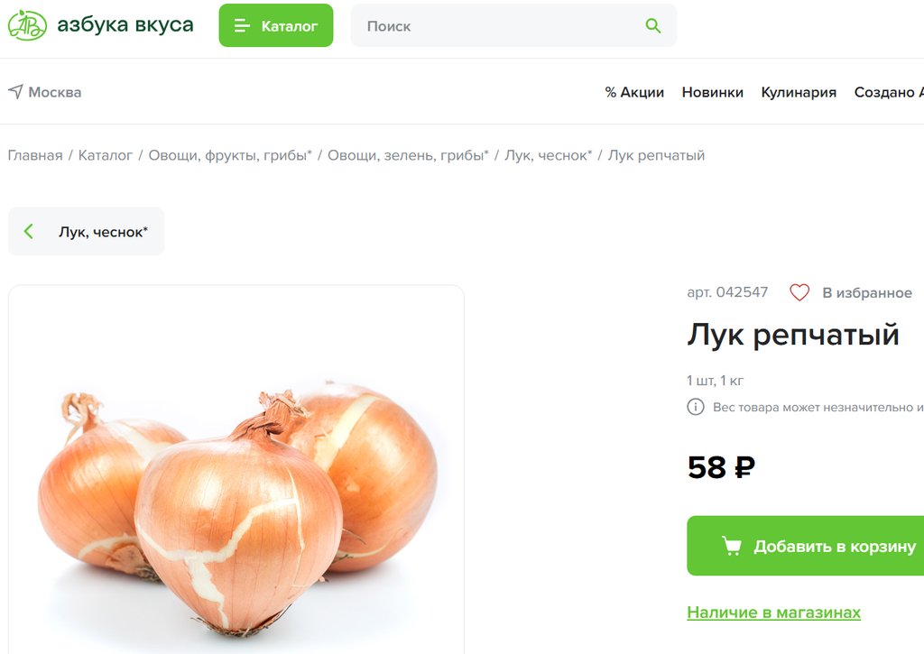Click the green back chevron beside Лук, чеснок
The height and width of the screenshot is (654, 924).
(28, 231)
